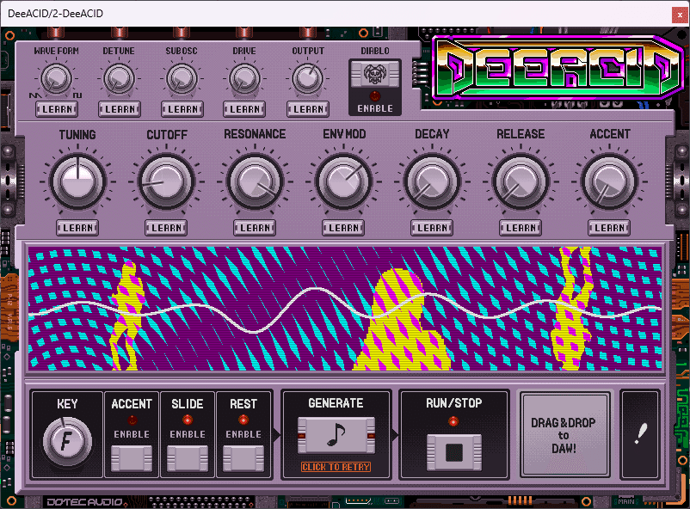Close the DeeACID plugin window
The width and height of the screenshot is (690, 509).
click(x=680, y=15)
